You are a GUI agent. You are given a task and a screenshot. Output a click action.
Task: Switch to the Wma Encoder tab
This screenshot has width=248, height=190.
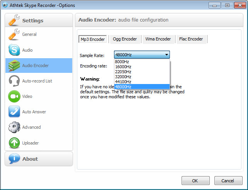158,39
